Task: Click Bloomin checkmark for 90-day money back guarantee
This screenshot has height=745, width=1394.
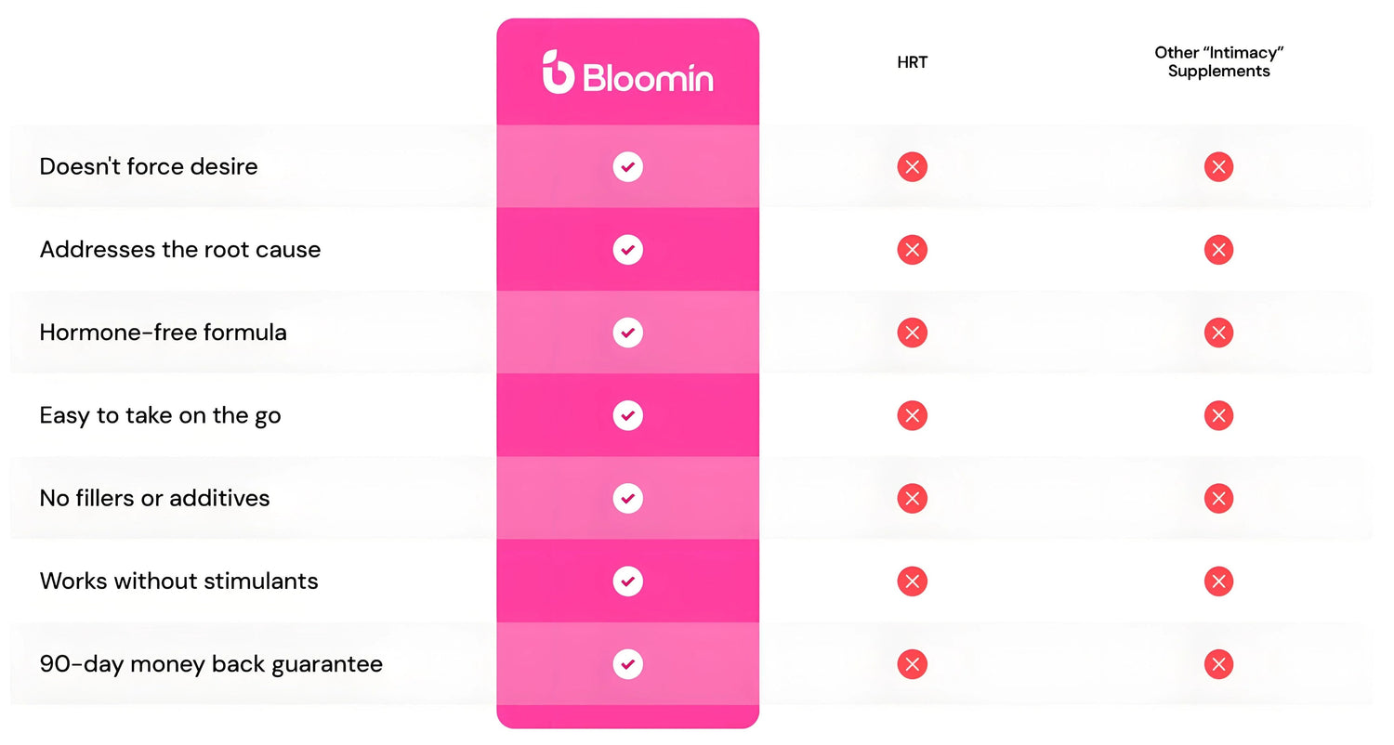Action: click(628, 664)
